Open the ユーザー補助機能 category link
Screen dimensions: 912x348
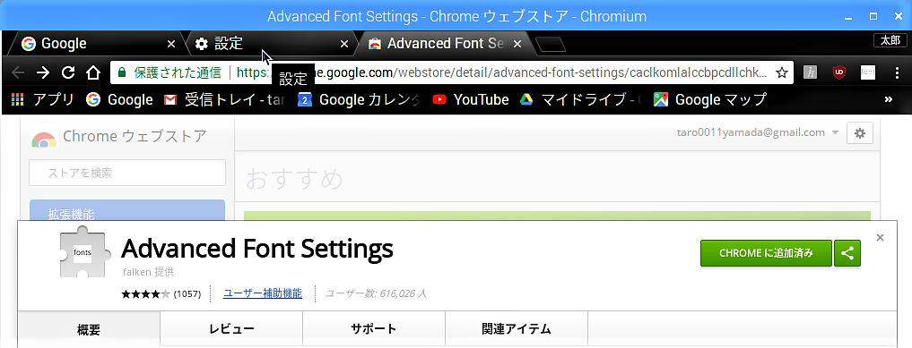click(263, 293)
